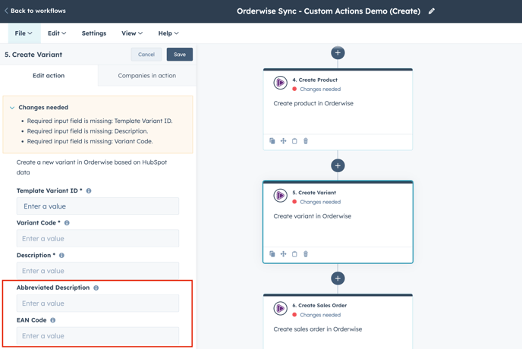Click the Description input field
The image size is (522, 349).
(x=98, y=270)
